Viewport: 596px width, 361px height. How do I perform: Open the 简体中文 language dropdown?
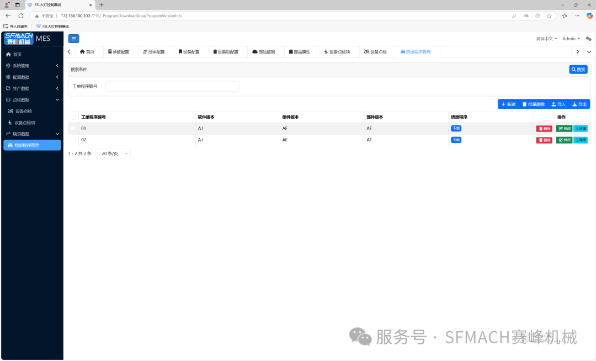pos(546,39)
